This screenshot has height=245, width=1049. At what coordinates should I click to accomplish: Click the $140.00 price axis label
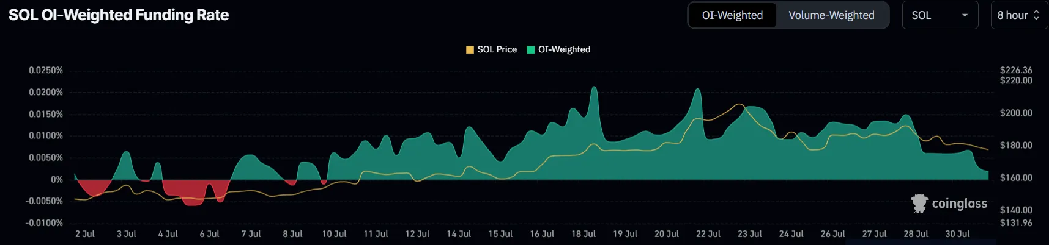tap(1016, 210)
